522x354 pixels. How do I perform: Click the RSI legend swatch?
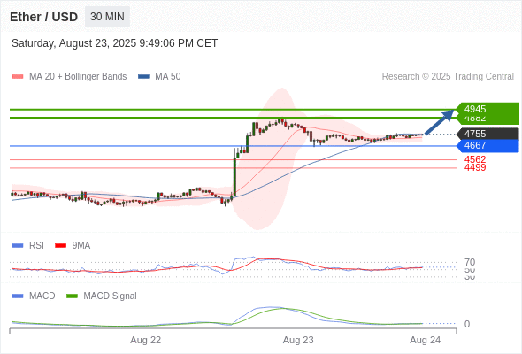click(18, 246)
